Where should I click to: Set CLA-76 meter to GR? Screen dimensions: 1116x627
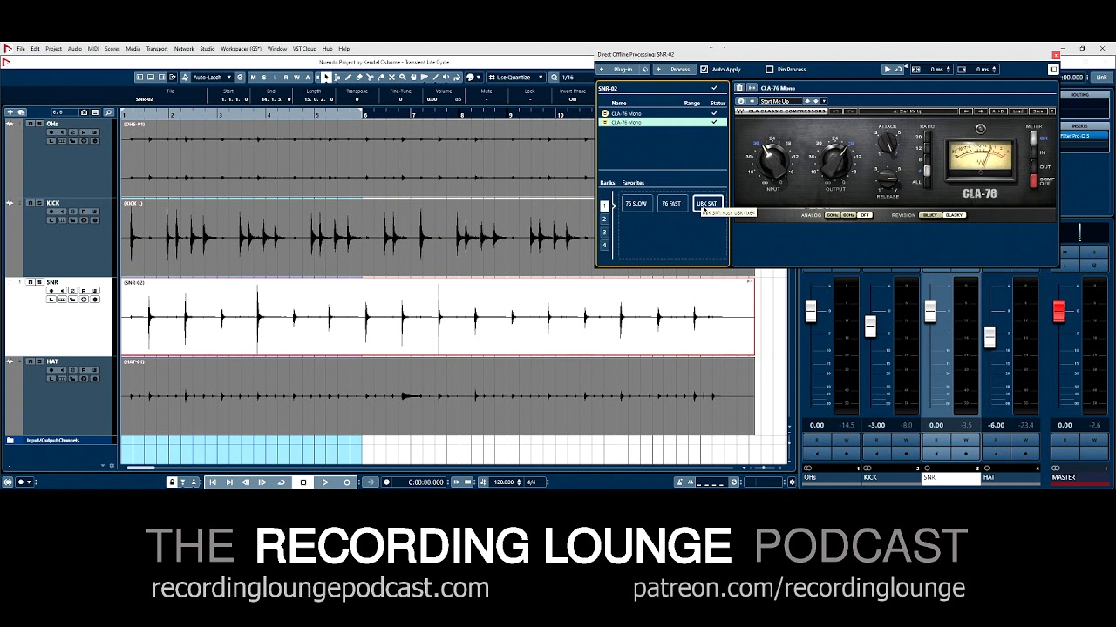point(1035,138)
